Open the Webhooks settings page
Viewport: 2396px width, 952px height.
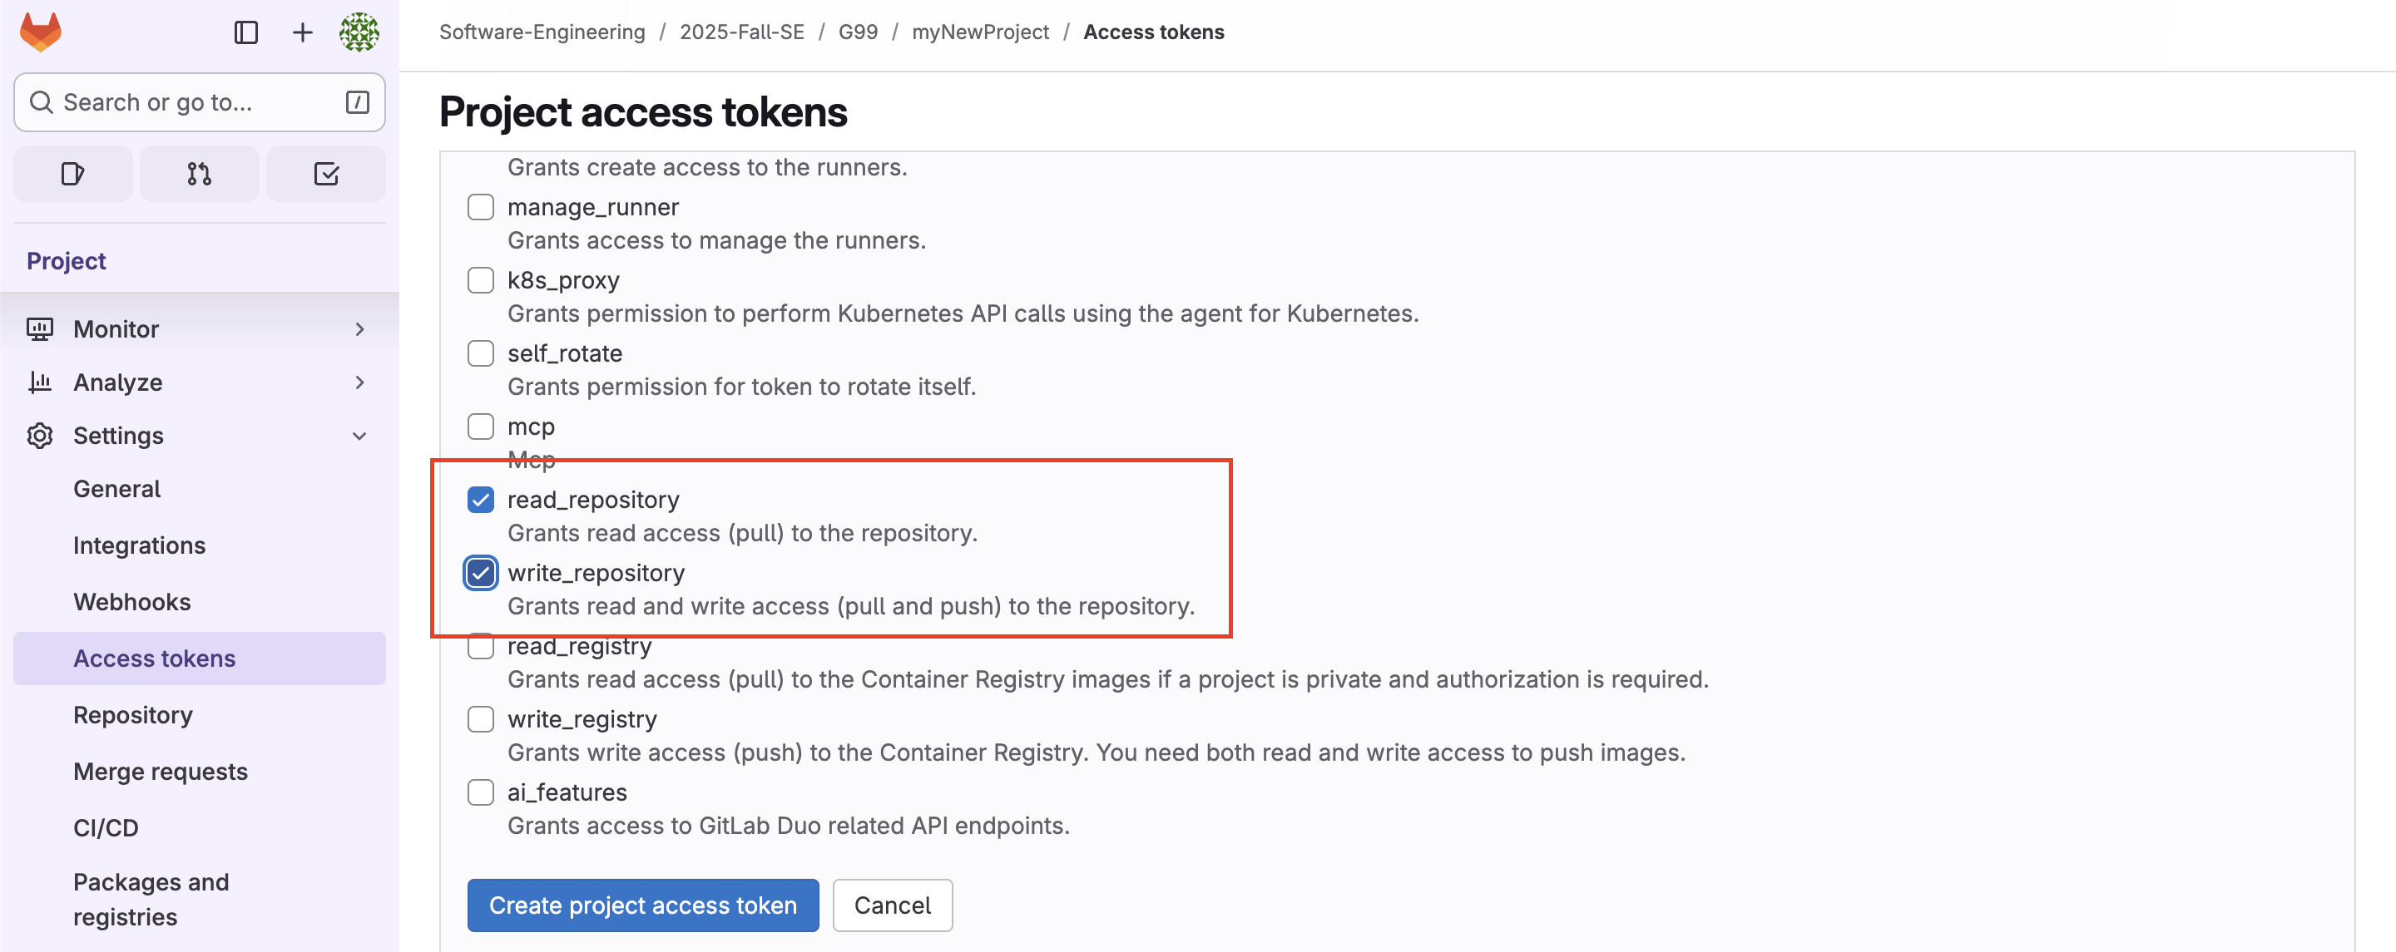click(x=132, y=601)
